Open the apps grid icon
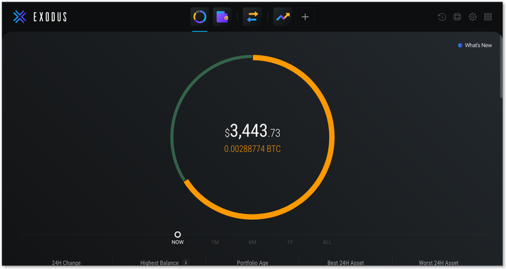The height and width of the screenshot is (269, 506). (488, 17)
